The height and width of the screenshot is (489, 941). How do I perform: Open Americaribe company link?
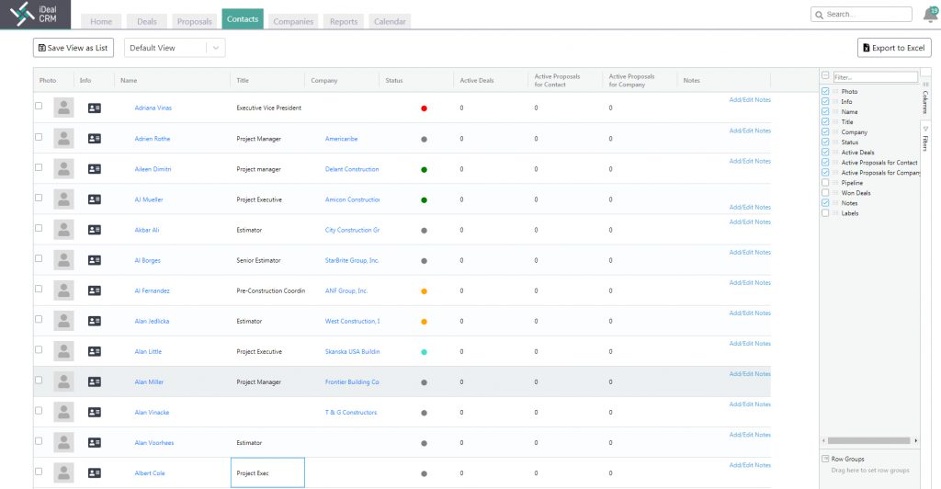tap(341, 139)
